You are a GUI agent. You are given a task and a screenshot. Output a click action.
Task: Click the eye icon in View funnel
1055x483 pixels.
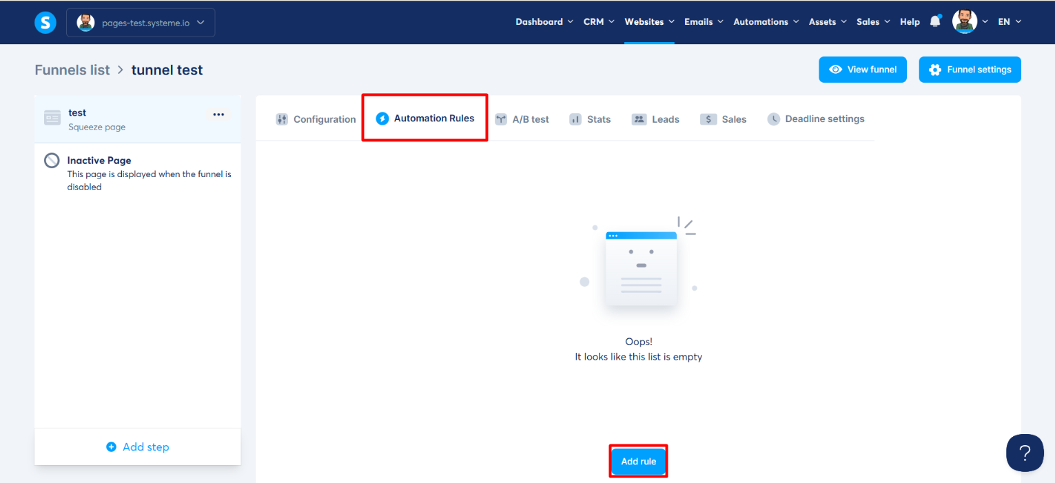click(835, 70)
